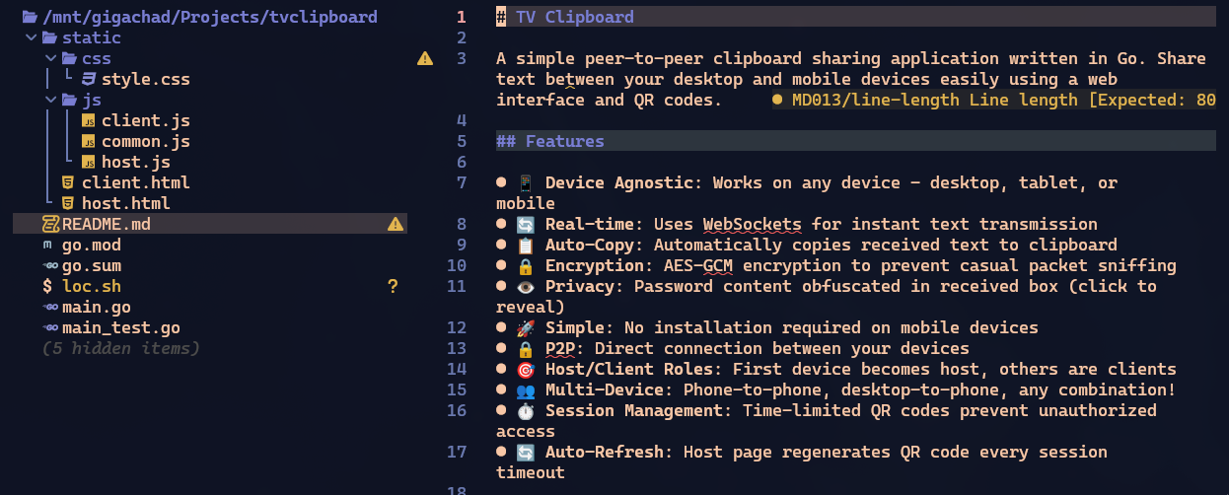Collapse the css folder chevron
Screen dimensions: 1229x495
pos(51,58)
